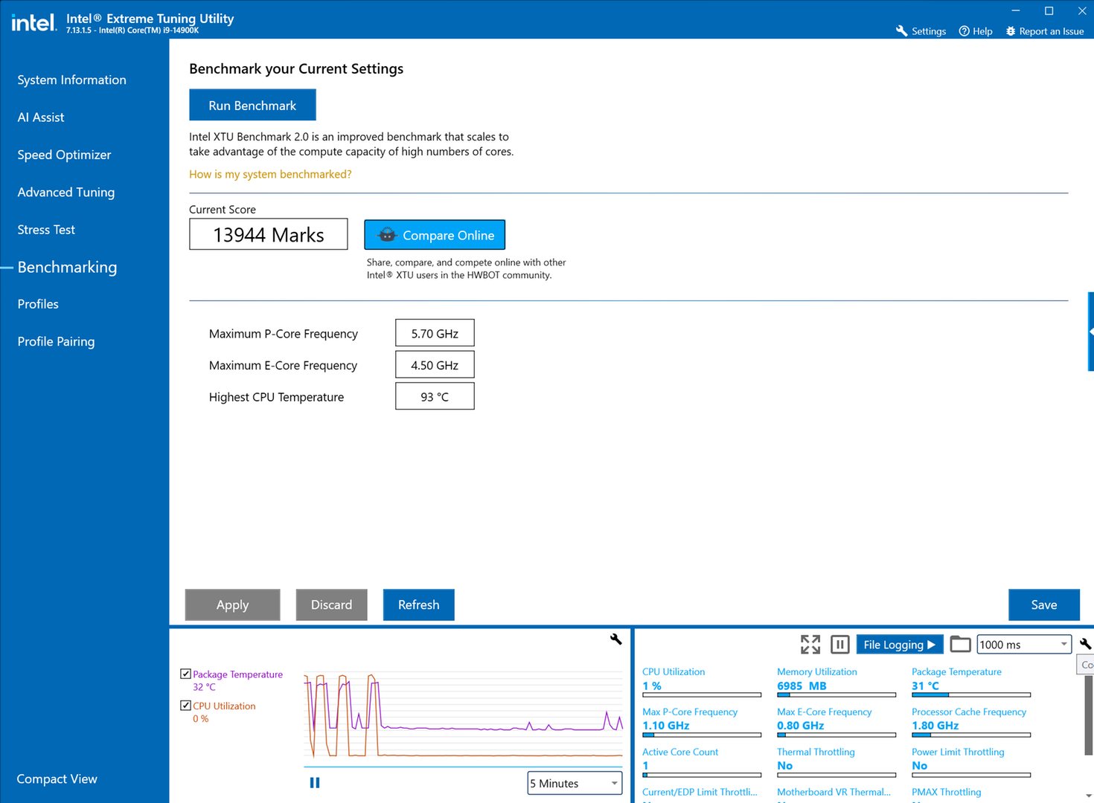Open the Stress Test section

click(46, 230)
